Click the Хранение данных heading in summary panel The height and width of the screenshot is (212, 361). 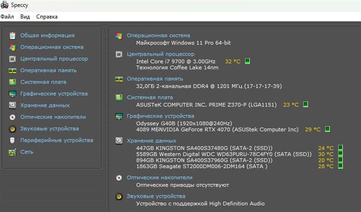(x=151, y=141)
